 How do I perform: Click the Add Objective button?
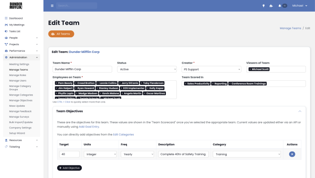(x=69, y=168)
